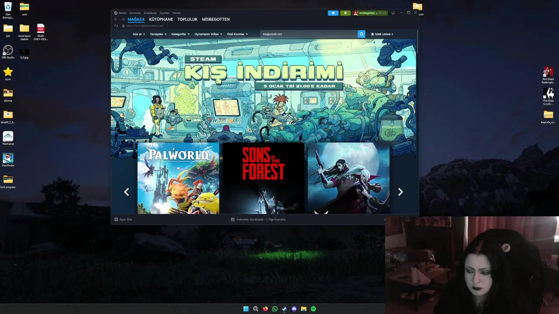The width and height of the screenshot is (559, 314).
Task: Show the previous carousel games with left arrow
Action: tap(126, 192)
